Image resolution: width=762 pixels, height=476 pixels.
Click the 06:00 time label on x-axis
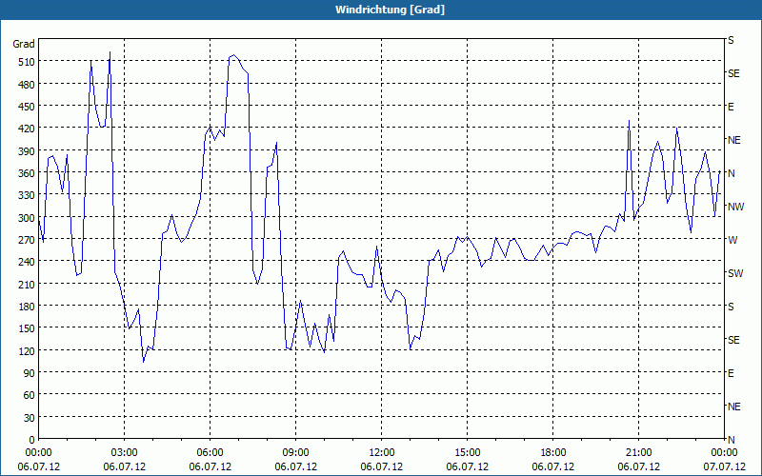pos(210,453)
